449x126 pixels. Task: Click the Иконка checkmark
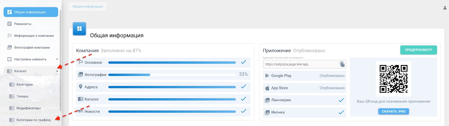[341, 112]
